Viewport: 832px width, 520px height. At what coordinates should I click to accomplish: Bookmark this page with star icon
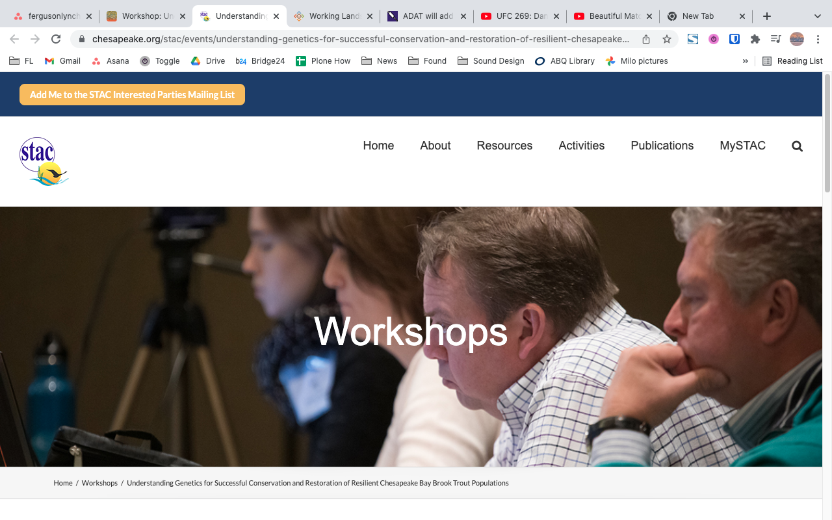pos(667,39)
